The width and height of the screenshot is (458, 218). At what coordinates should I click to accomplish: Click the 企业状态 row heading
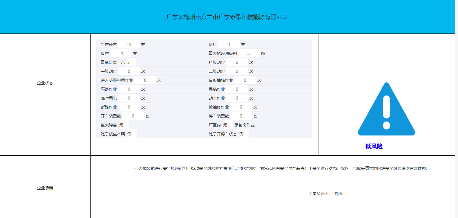[45, 83]
